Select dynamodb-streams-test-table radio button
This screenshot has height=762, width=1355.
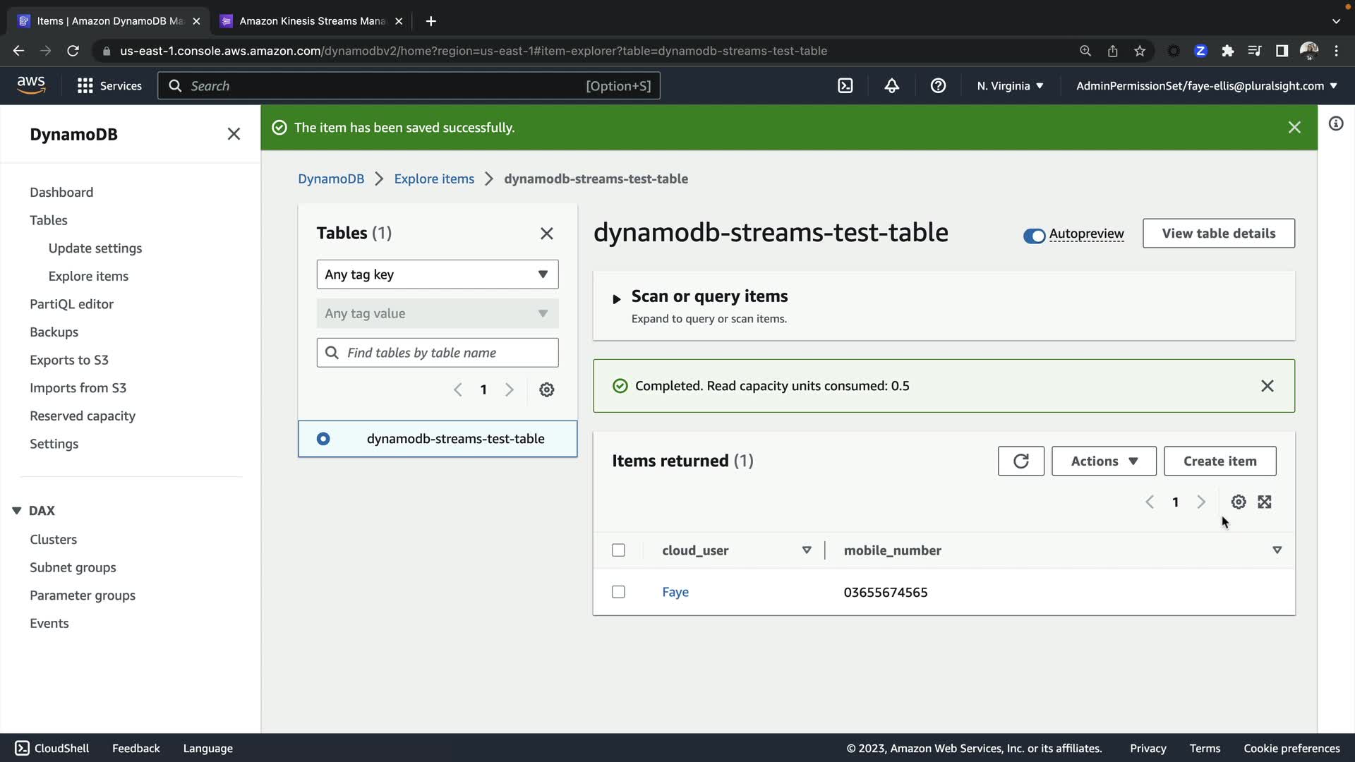pos(323,439)
